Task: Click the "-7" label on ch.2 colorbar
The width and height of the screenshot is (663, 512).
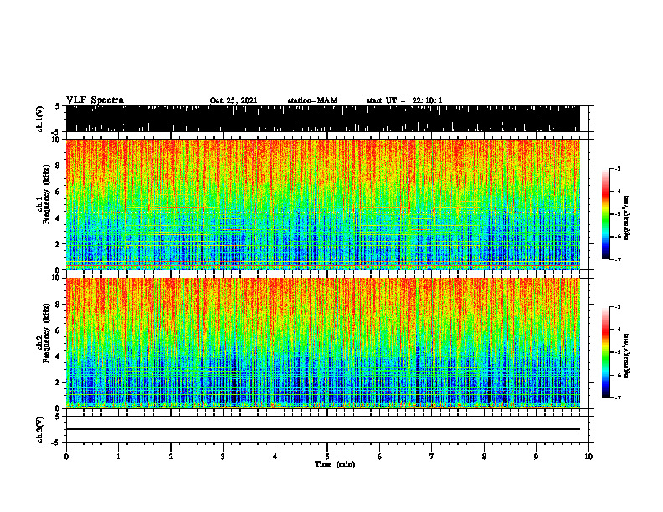Action: [618, 397]
